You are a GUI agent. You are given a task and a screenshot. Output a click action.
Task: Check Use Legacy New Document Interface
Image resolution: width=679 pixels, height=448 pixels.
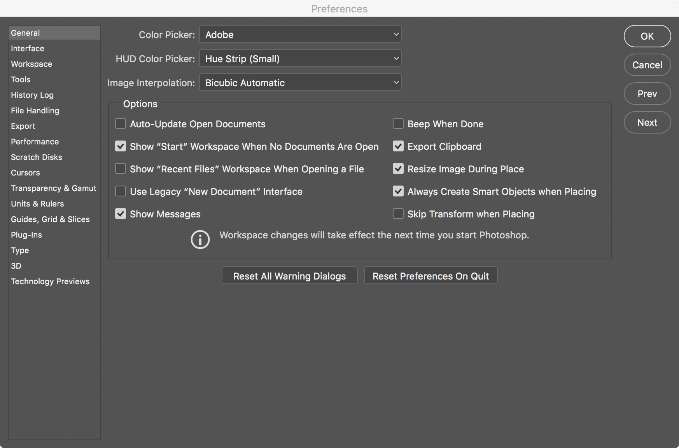pos(120,191)
